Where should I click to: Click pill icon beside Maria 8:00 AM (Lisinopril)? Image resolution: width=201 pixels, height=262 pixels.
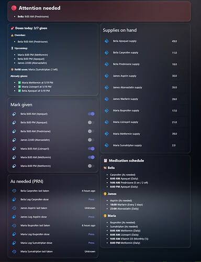pyautogui.click(x=14, y=149)
